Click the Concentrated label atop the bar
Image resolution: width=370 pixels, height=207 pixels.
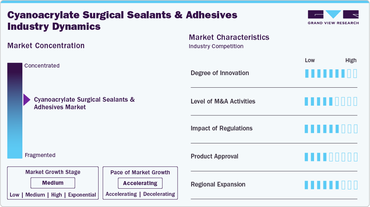point(42,65)
